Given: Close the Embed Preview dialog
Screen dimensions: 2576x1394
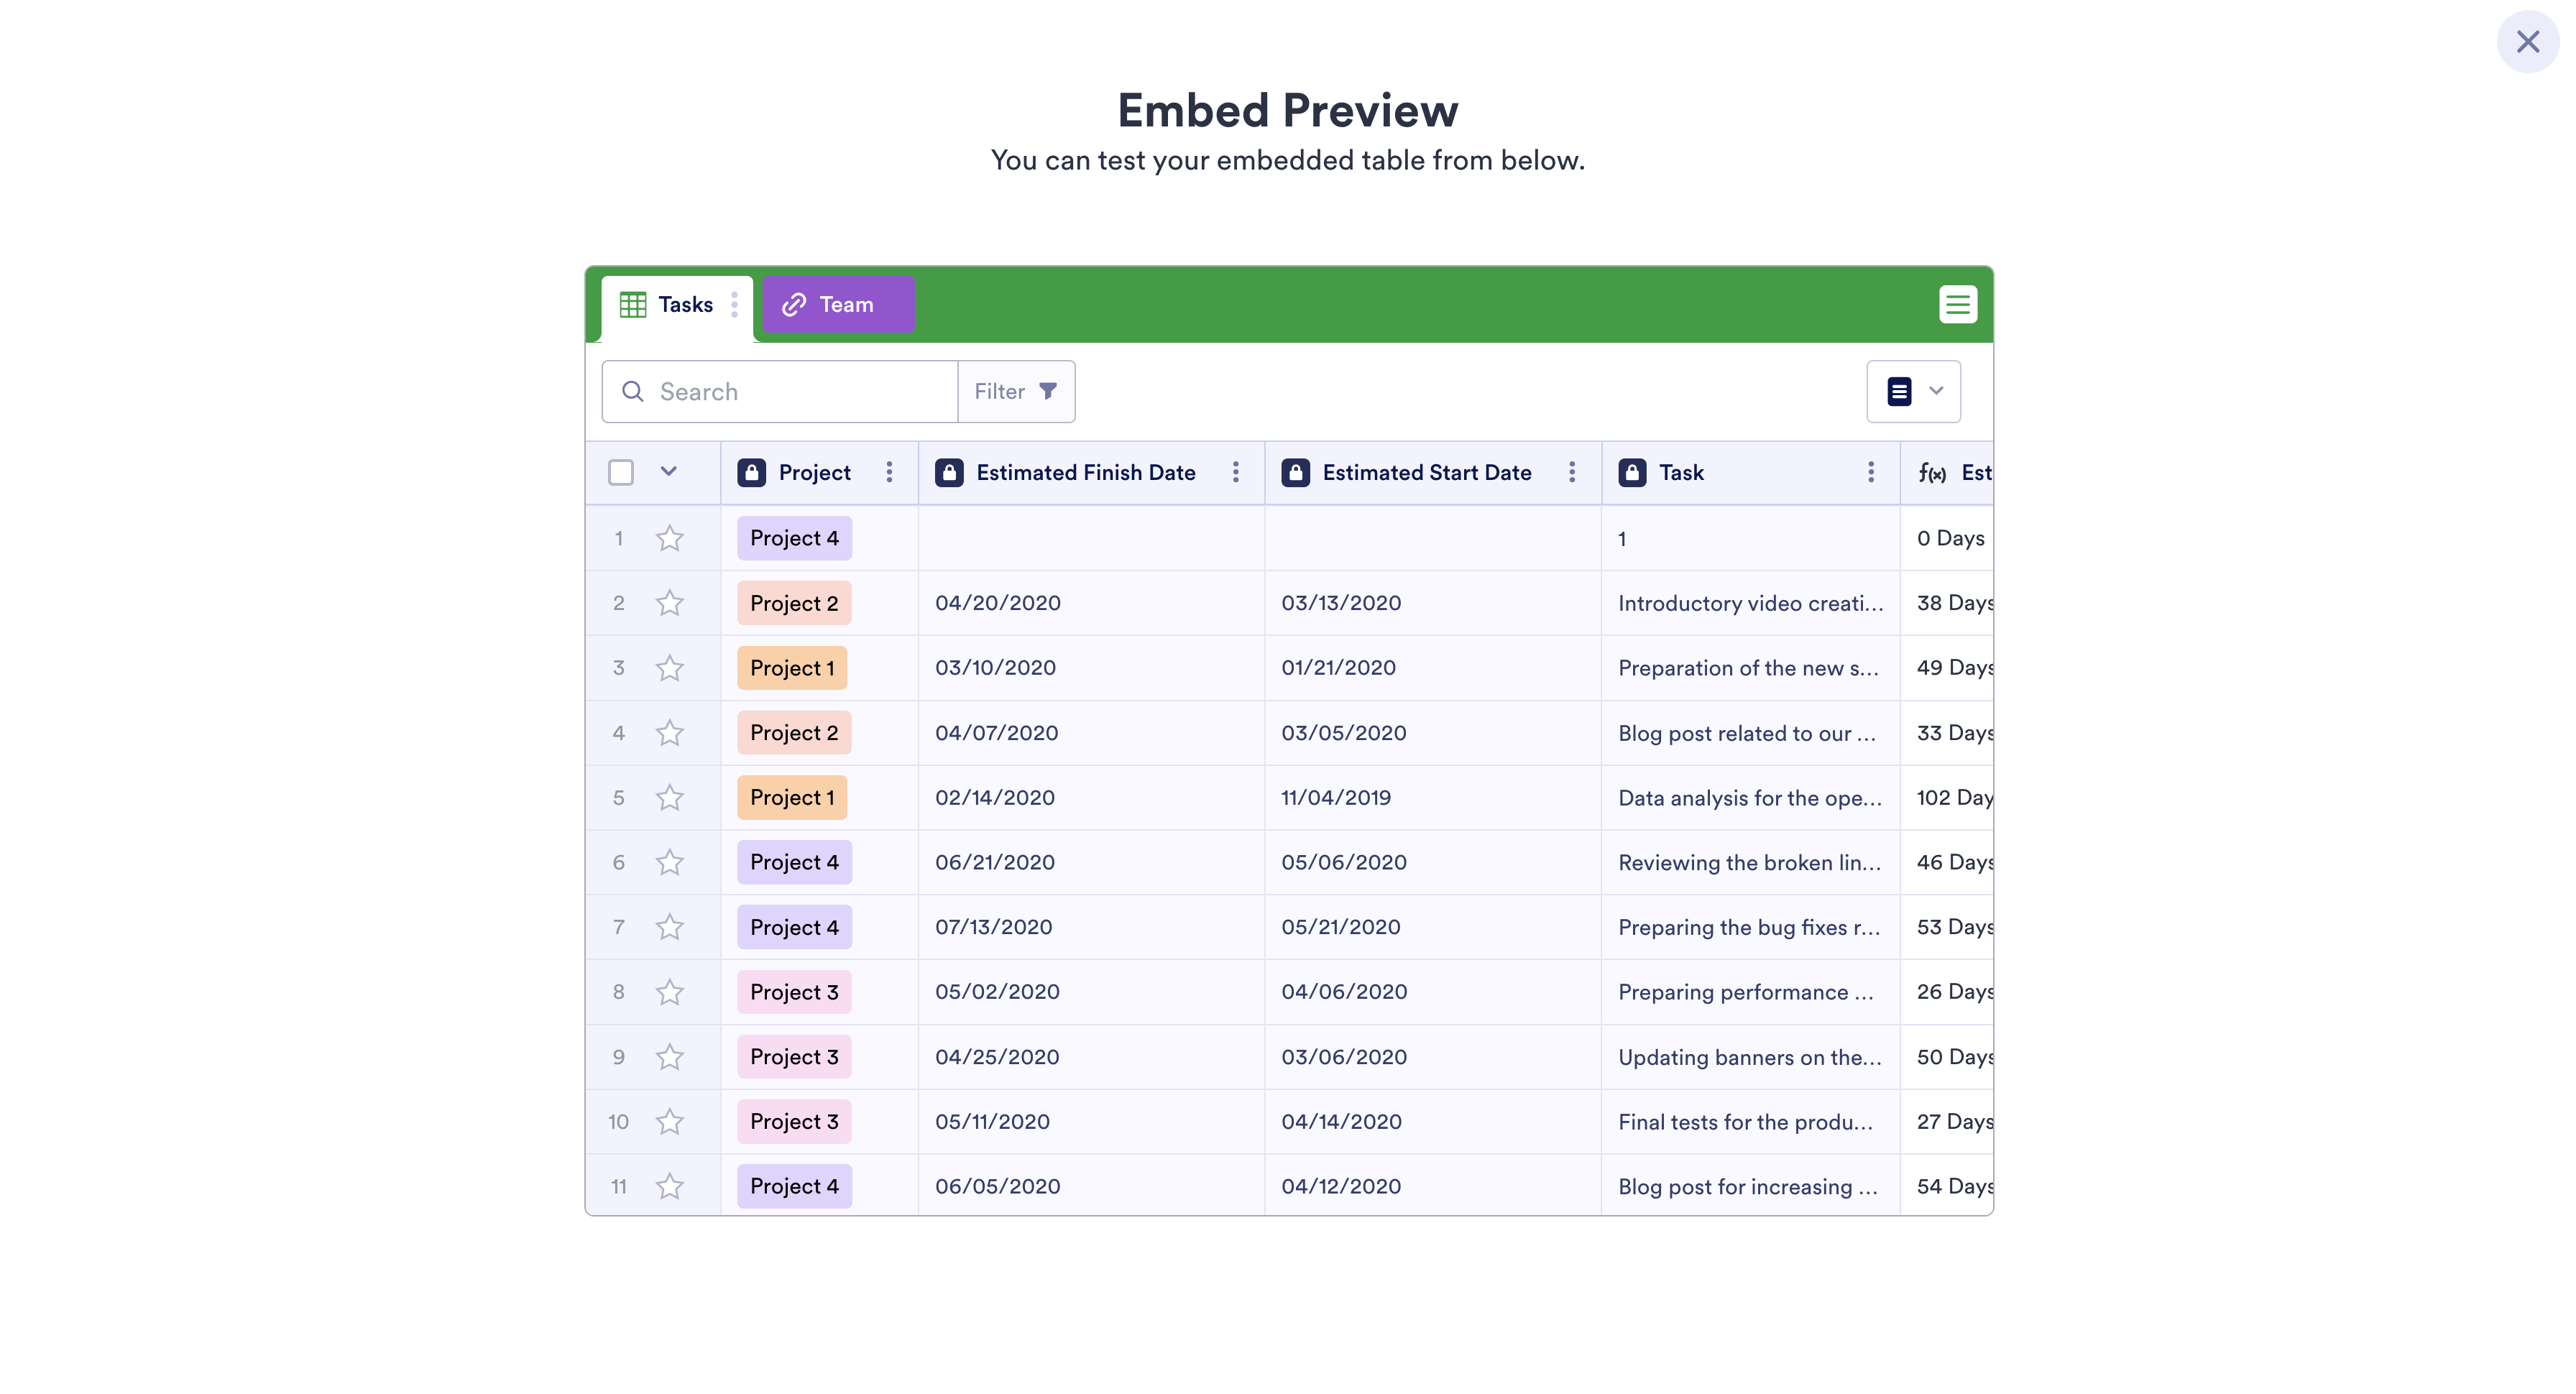Looking at the screenshot, I should pos(2527,41).
